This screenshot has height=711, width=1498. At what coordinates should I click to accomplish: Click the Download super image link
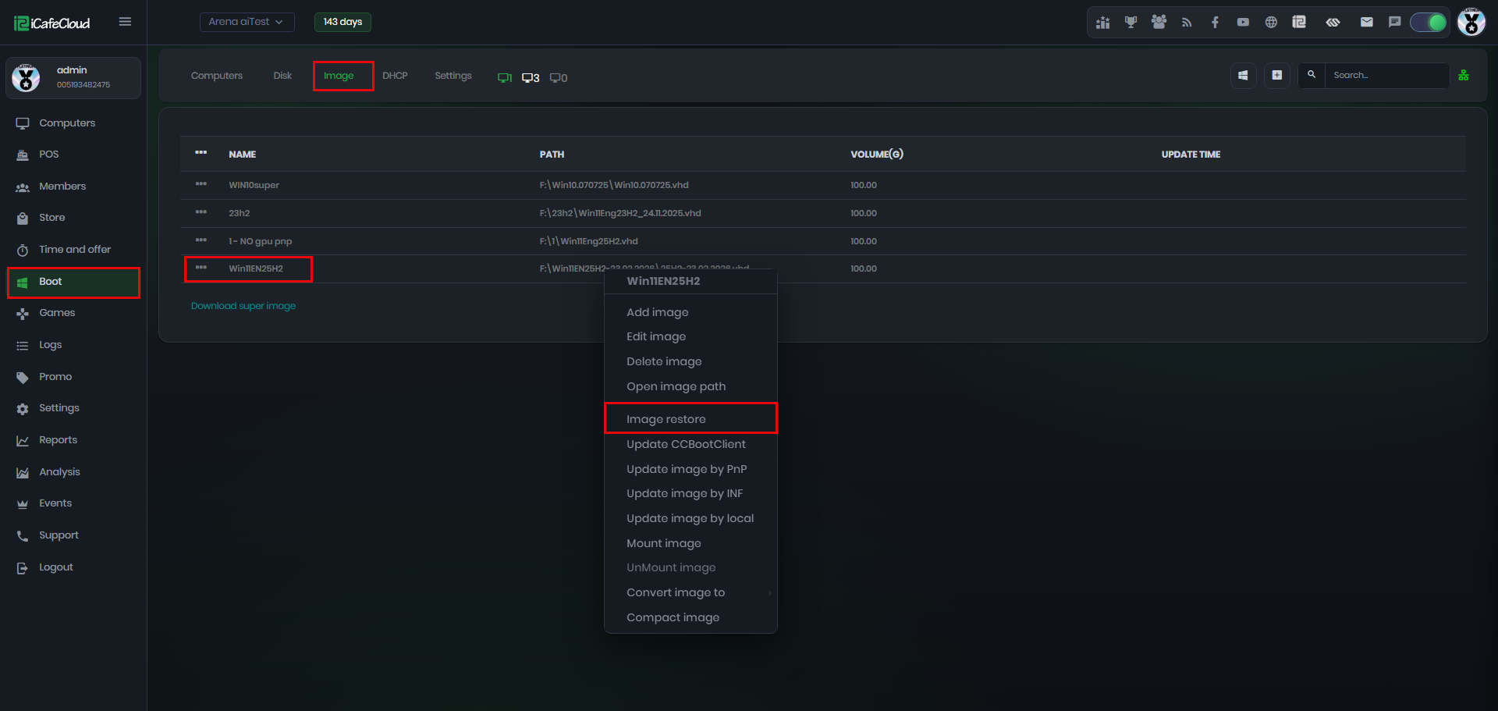243,306
